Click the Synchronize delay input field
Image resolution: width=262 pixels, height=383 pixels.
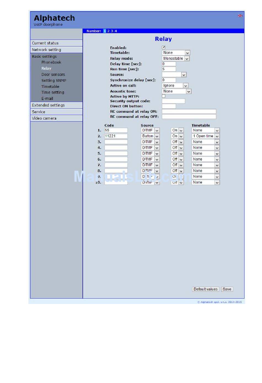[x=169, y=80]
